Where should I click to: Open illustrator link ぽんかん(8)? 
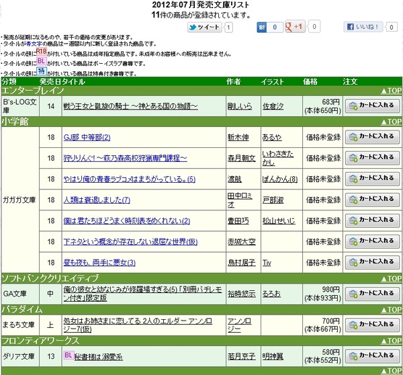280,179
